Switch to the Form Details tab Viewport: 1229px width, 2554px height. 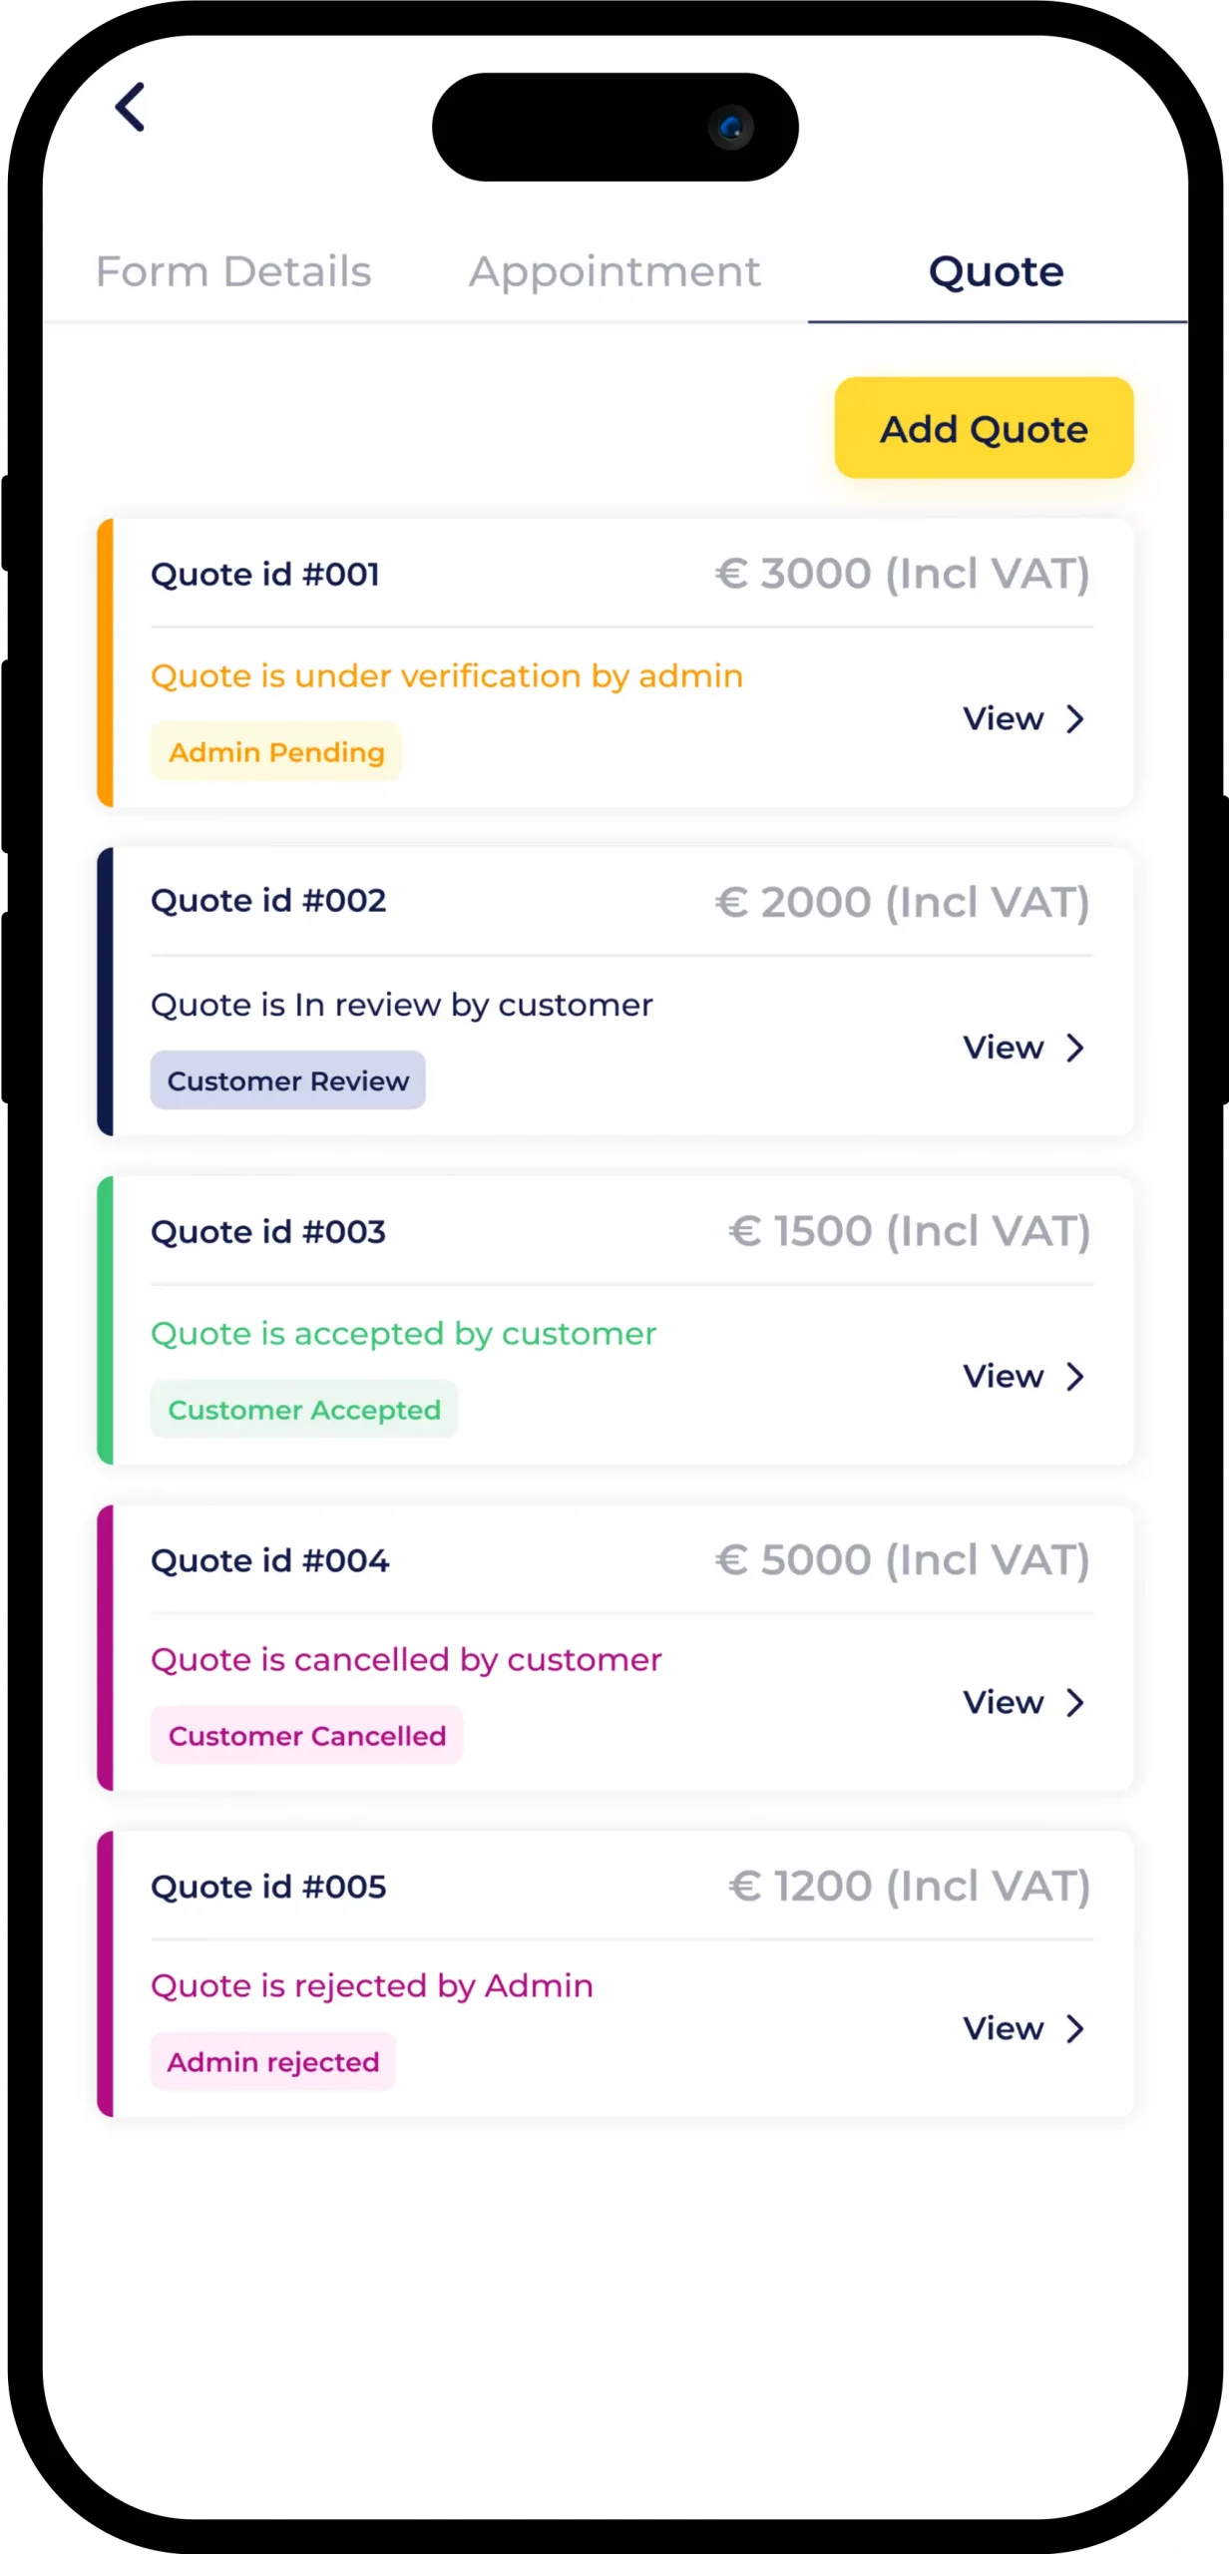(x=233, y=271)
